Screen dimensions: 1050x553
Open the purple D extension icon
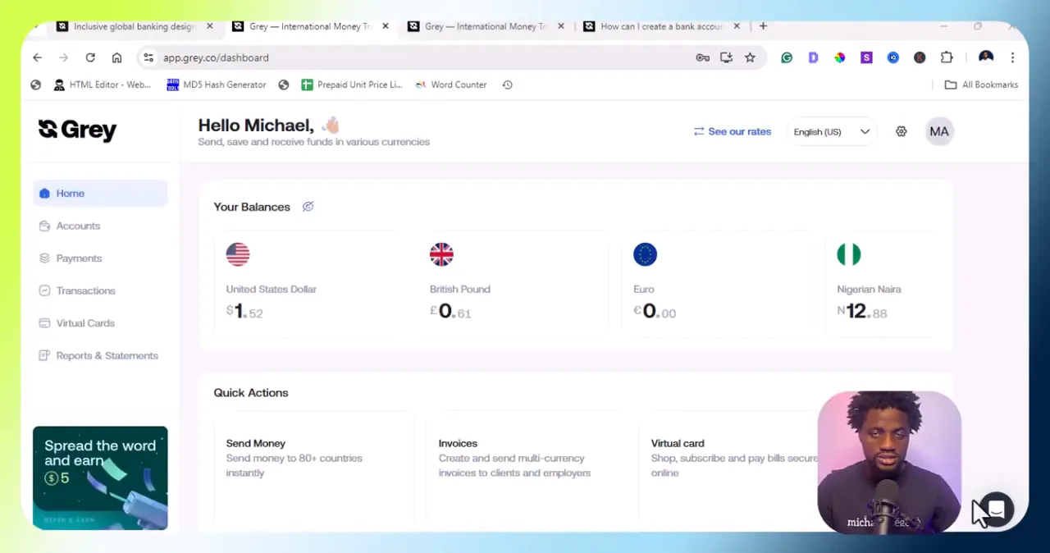pyautogui.click(x=813, y=57)
